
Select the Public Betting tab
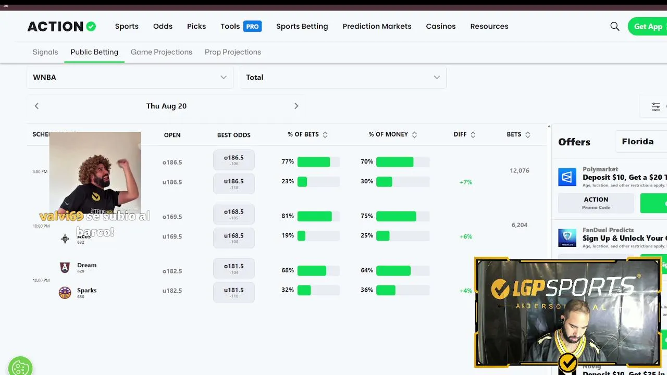point(94,52)
